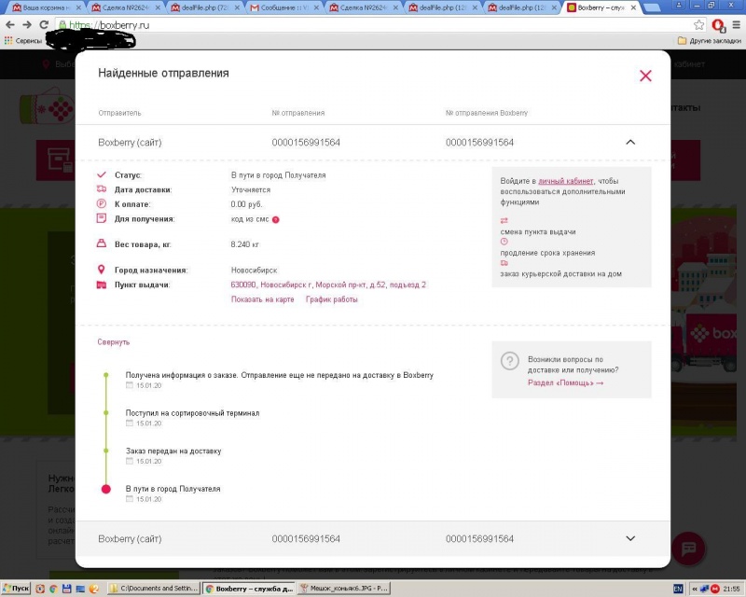Click the bookmark star icon in address bar
The width and height of the screenshot is (746, 597).
pos(698,25)
